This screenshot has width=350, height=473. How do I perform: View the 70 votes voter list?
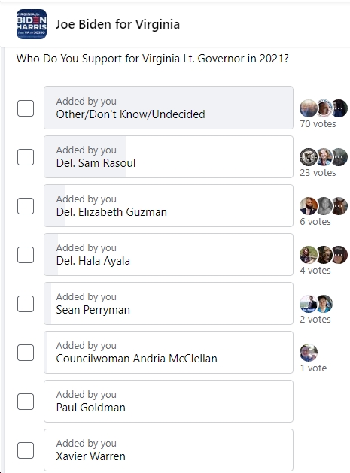tap(318, 123)
